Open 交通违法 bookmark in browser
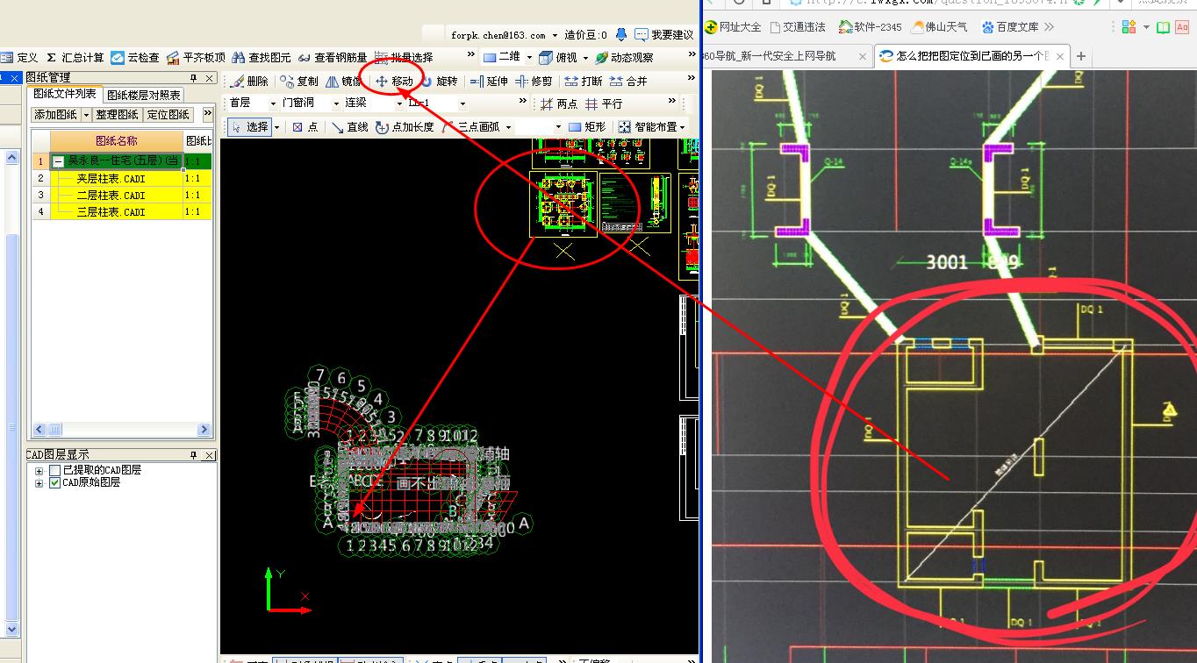The height and width of the screenshot is (663, 1197). pyautogui.click(x=797, y=27)
